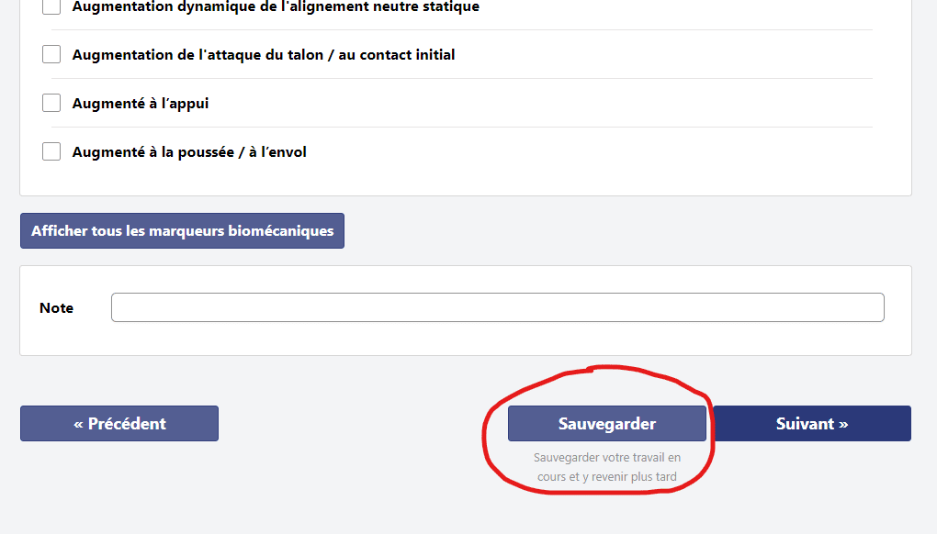Viewport: 937px width, 534px height.
Task: Toggle the 'Augmenté à la poussée / à l'envol' checkbox
Action: tap(51, 151)
